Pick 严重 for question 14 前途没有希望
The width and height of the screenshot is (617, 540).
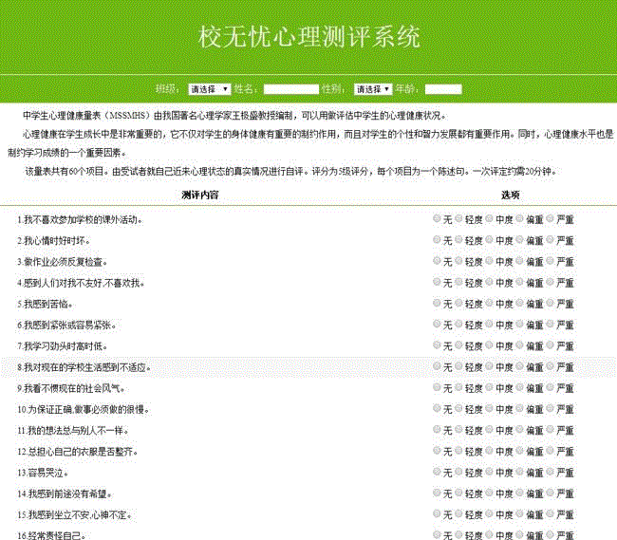click(549, 493)
